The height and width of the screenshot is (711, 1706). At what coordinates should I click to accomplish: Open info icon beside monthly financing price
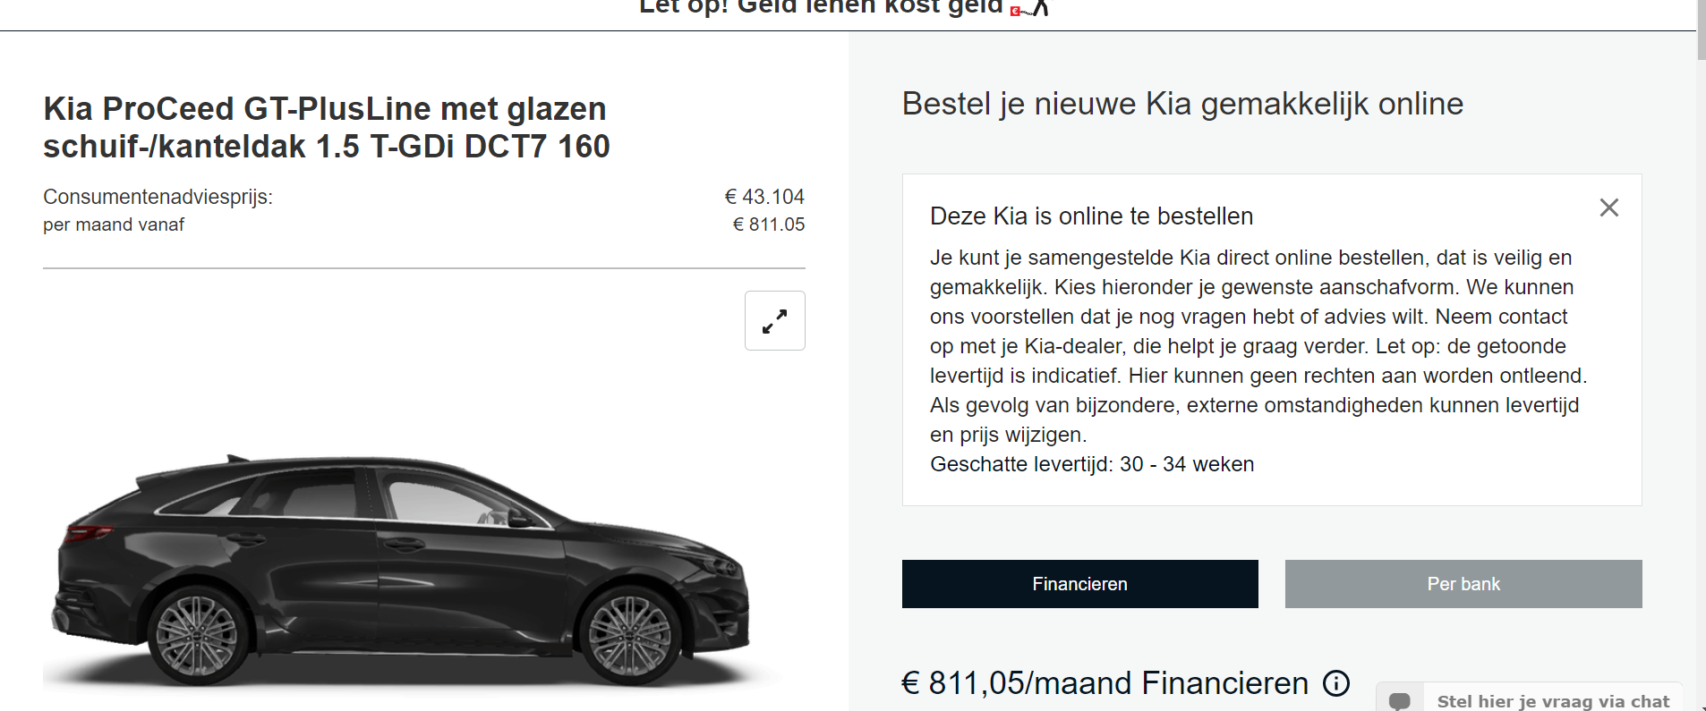[1335, 684]
